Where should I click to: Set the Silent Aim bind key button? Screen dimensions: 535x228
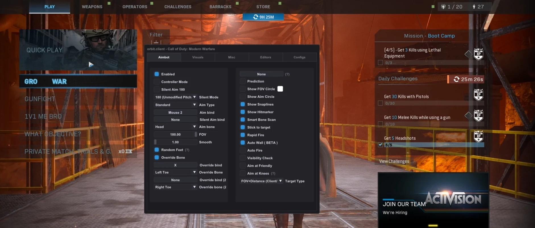coord(175,120)
